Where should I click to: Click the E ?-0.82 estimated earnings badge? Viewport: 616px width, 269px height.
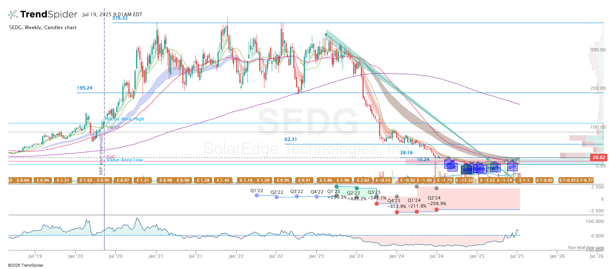[x=544, y=180]
